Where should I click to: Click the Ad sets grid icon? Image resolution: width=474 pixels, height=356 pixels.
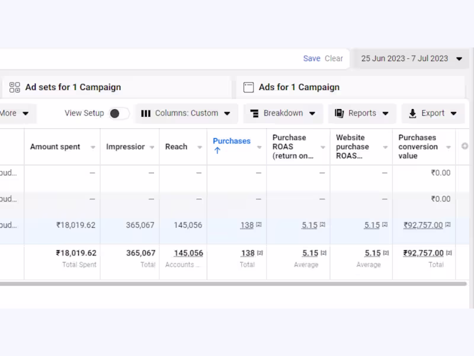[15, 87]
